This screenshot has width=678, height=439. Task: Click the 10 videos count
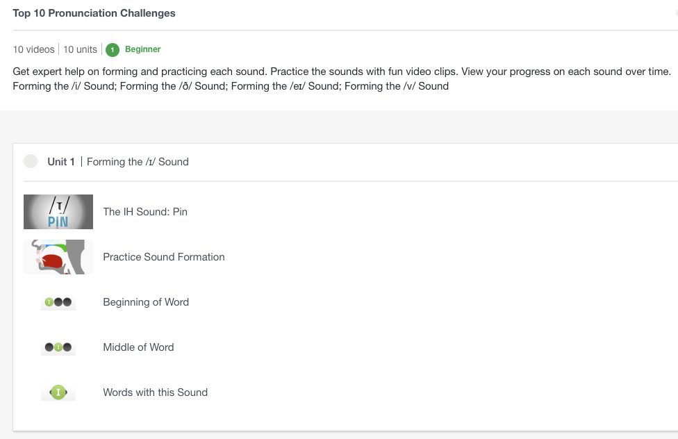pyautogui.click(x=34, y=49)
